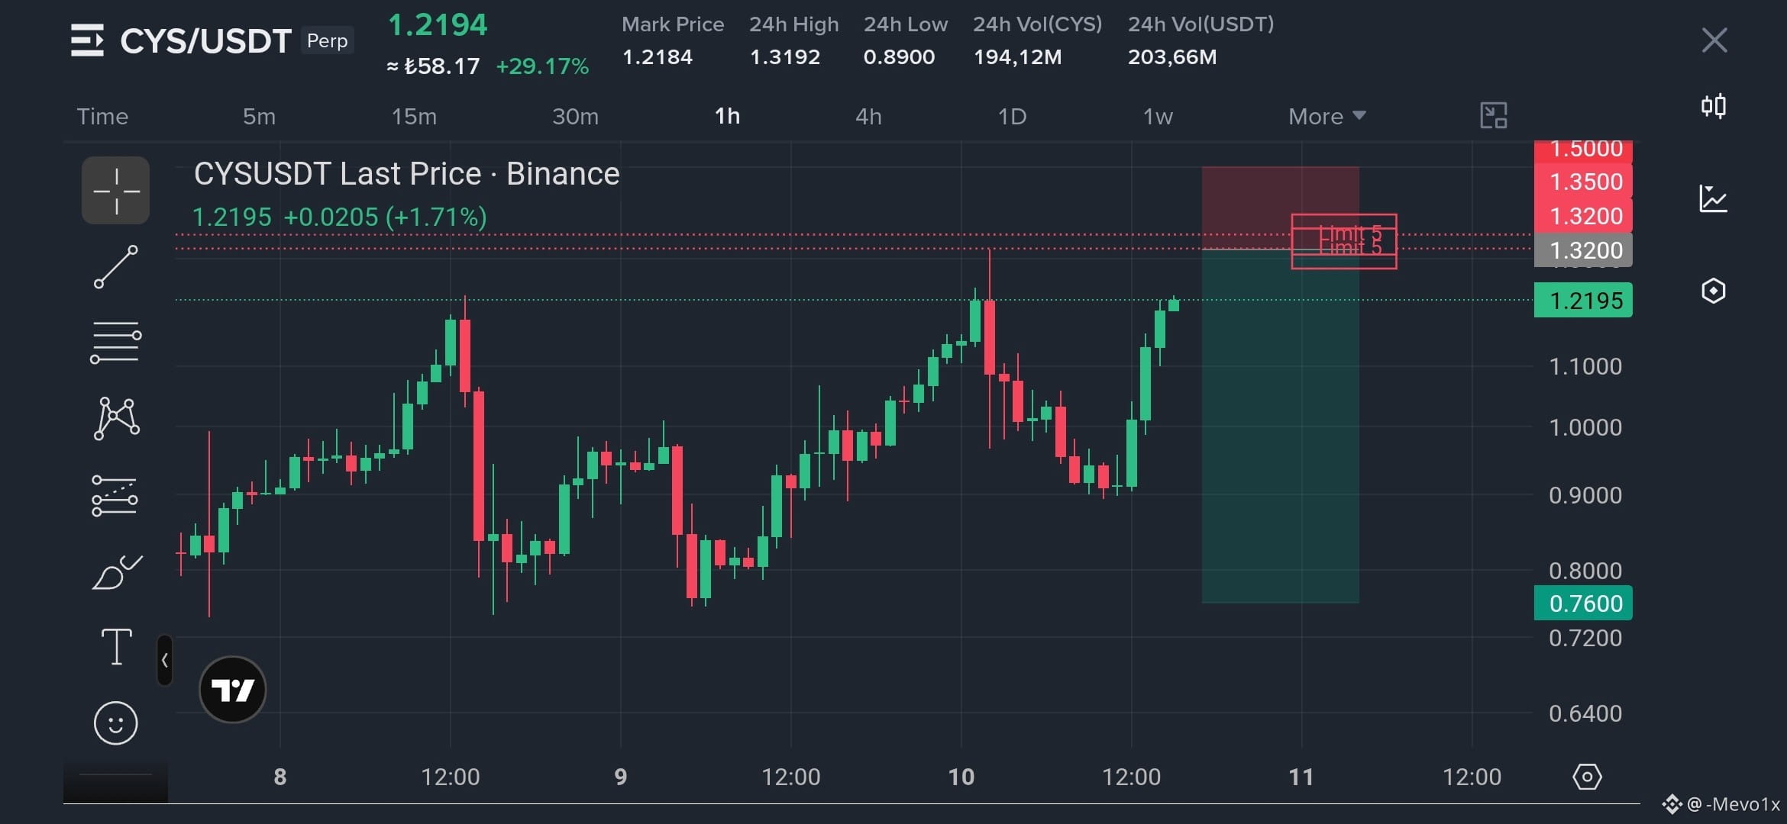This screenshot has height=824, width=1787.
Task: Click the green 1.2195 current price label
Action: coord(1583,301)
